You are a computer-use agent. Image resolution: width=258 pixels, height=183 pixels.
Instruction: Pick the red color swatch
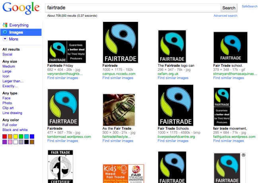click(x=5, y=136)
